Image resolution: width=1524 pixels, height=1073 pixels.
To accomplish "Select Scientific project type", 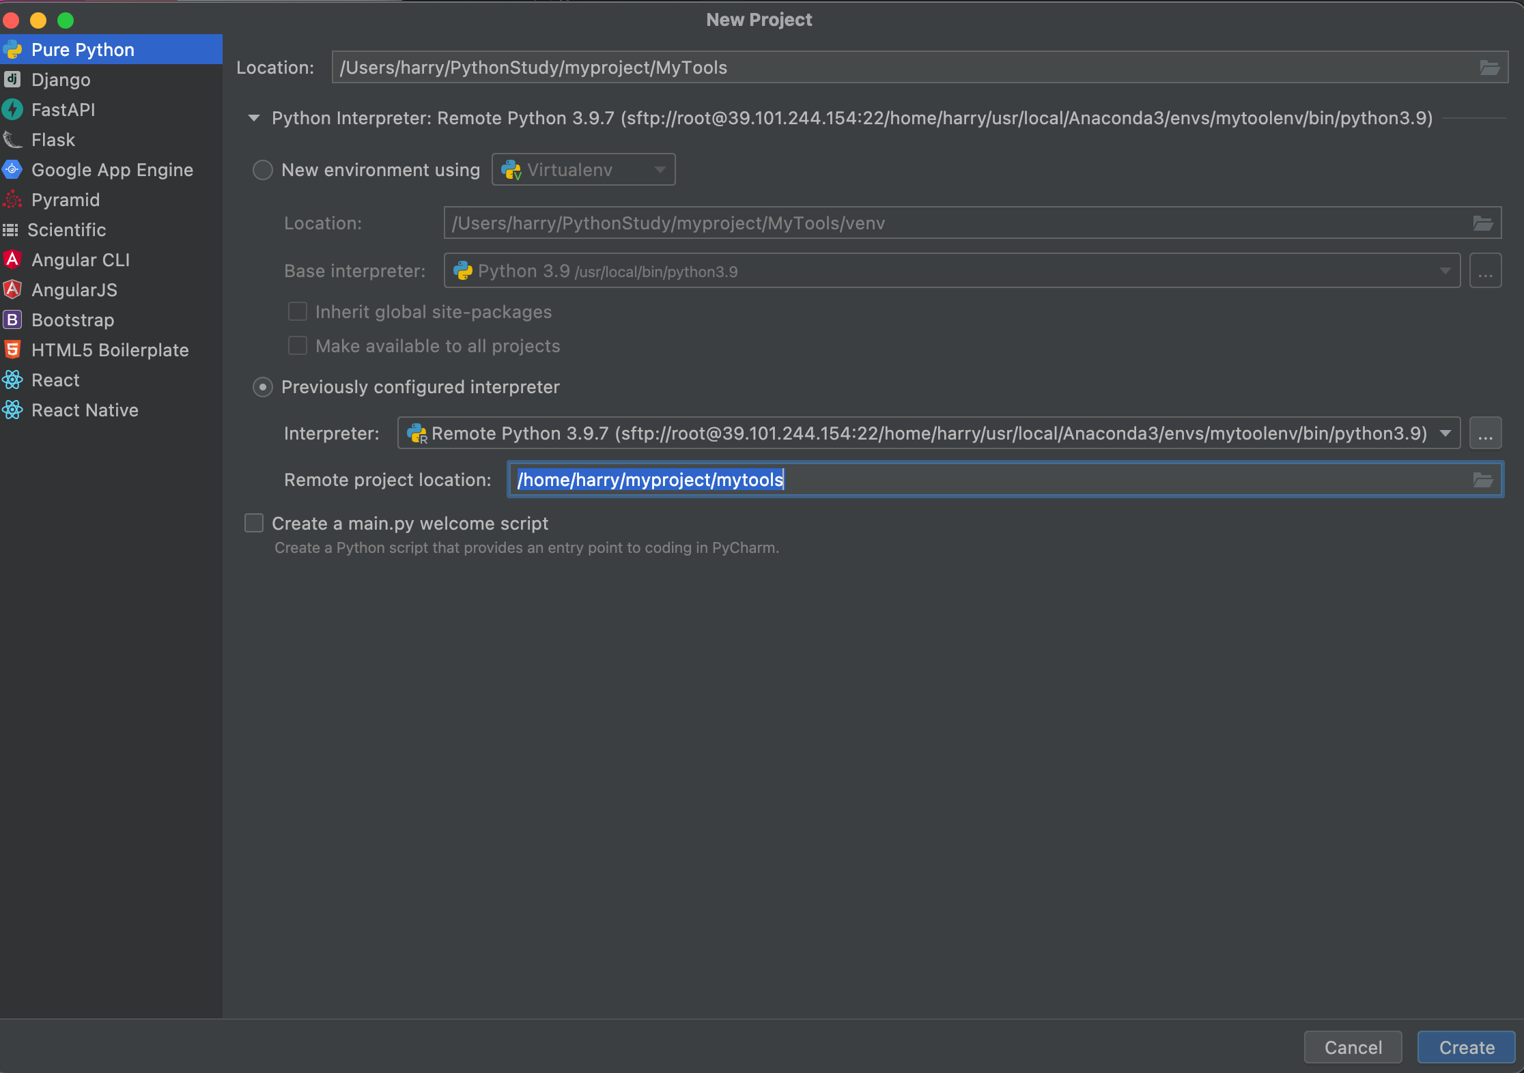I will coord(111,229).
